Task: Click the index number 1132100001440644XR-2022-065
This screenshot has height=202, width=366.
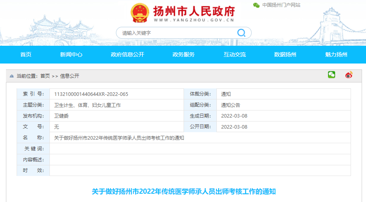Action: [x=91, y=94]
